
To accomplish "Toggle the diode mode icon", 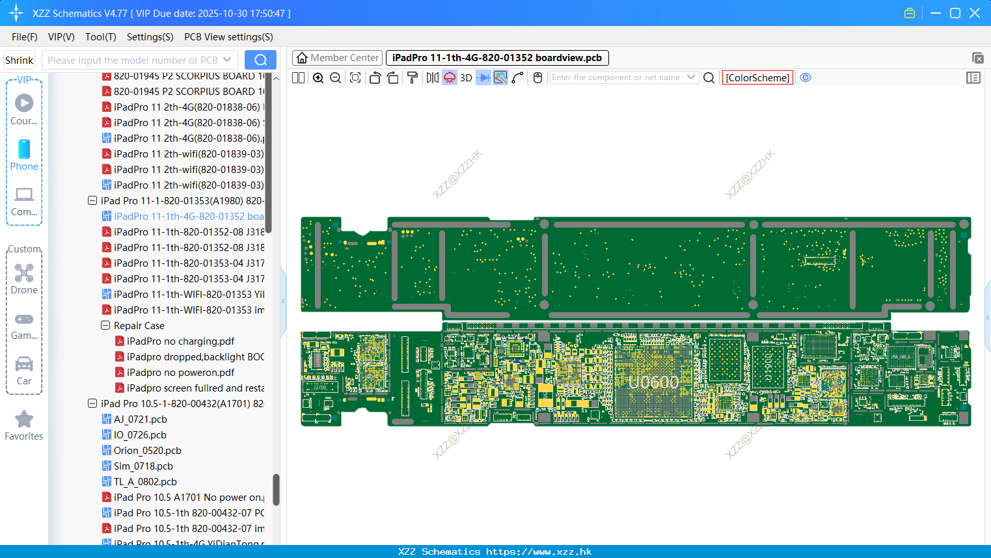I will [483, 77].
